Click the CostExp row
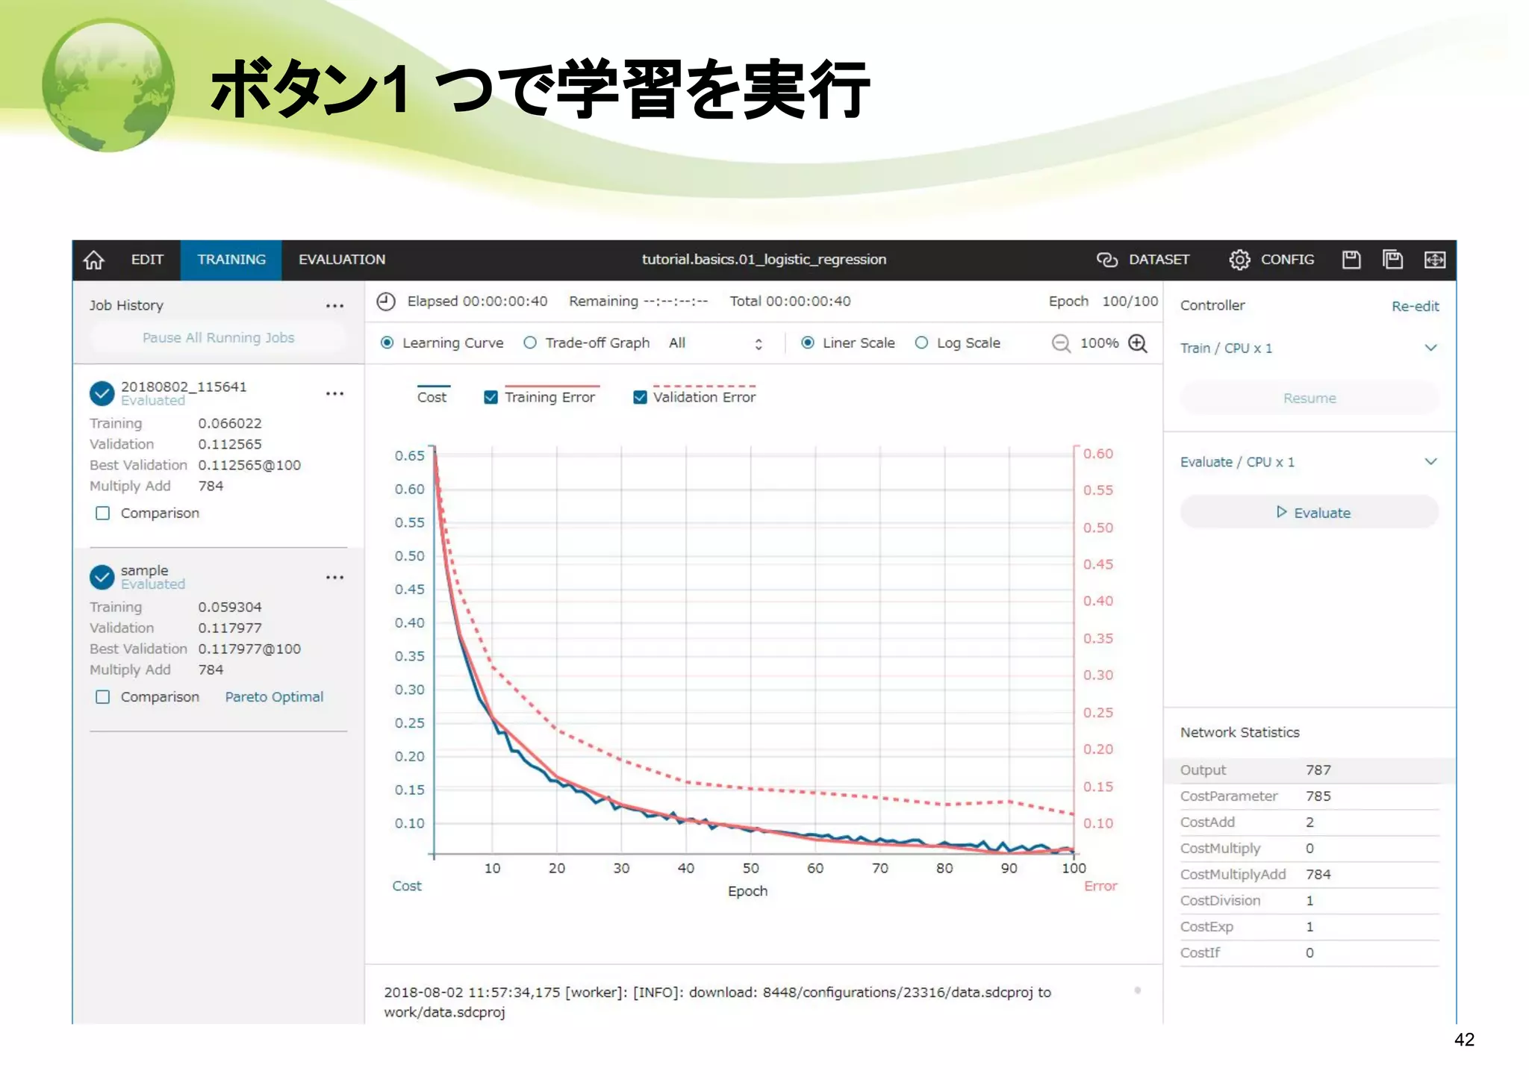 tap(1310, 927)
